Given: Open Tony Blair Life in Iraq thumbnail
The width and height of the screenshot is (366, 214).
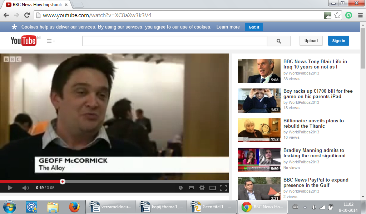Looking at the screenshot, I should pos(259,71).
